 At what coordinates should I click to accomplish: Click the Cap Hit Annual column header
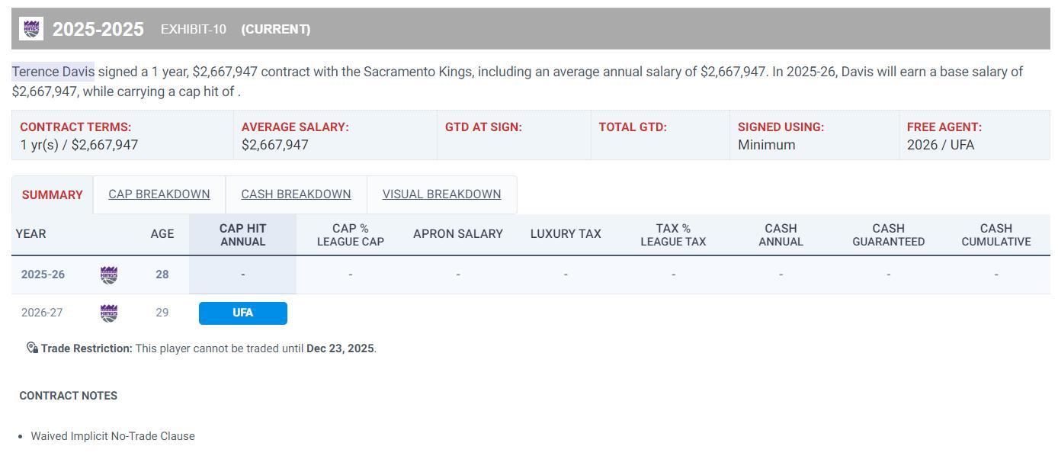242,235
